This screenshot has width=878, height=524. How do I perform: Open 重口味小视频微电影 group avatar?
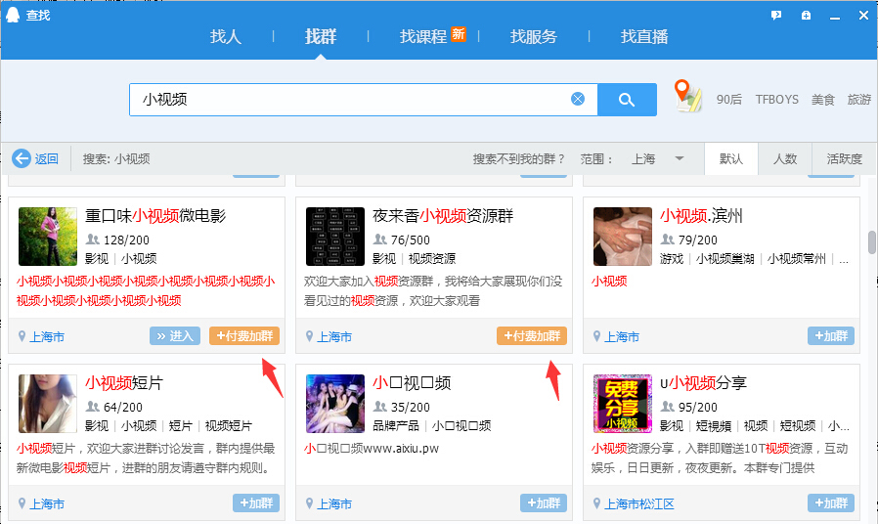point(48,237)
